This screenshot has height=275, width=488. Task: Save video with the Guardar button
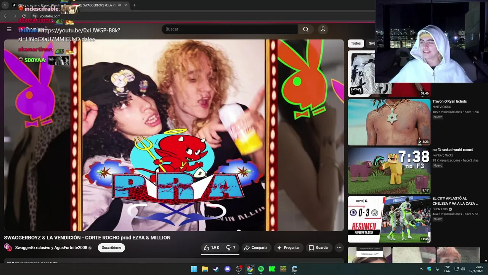click(319, 248)
